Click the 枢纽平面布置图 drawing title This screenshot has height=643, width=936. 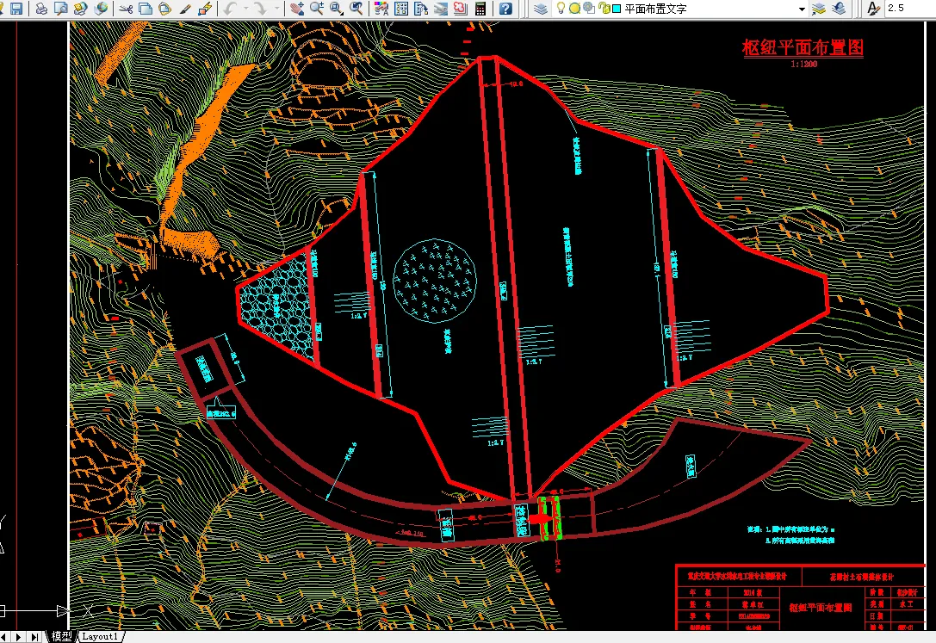[803, 47]
